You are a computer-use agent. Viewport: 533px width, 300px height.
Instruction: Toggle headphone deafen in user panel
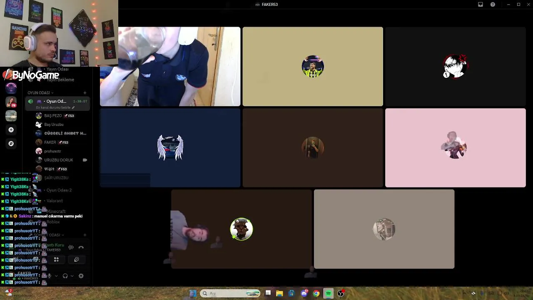click(65, 276)
